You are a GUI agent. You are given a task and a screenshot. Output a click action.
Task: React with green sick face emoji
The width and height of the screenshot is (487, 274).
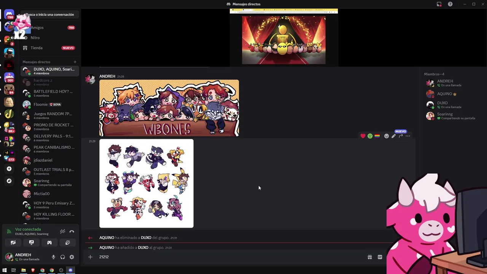point(370,136)
